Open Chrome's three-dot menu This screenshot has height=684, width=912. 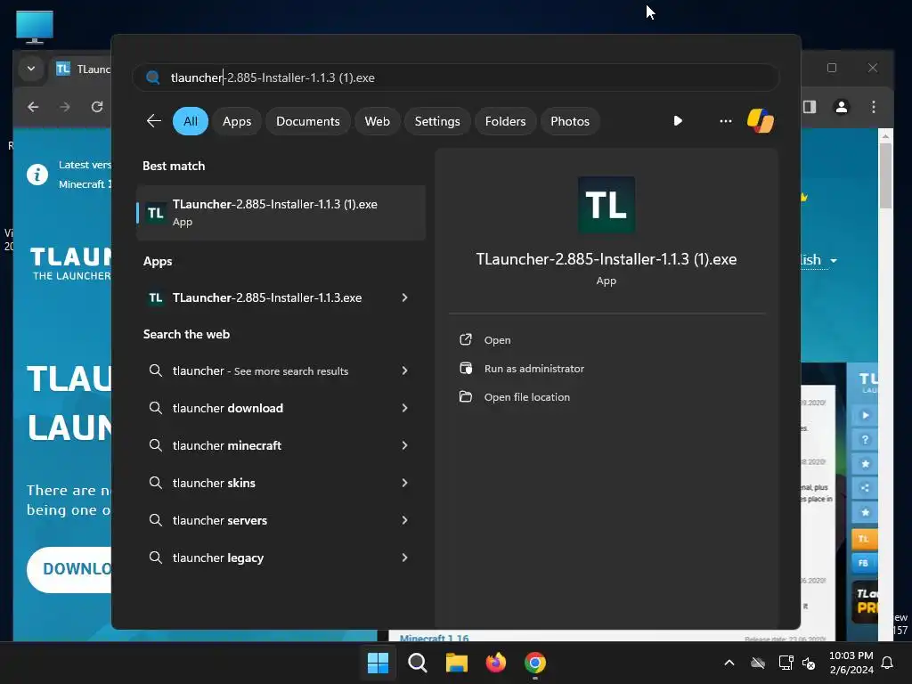click(x=873, y=107)
